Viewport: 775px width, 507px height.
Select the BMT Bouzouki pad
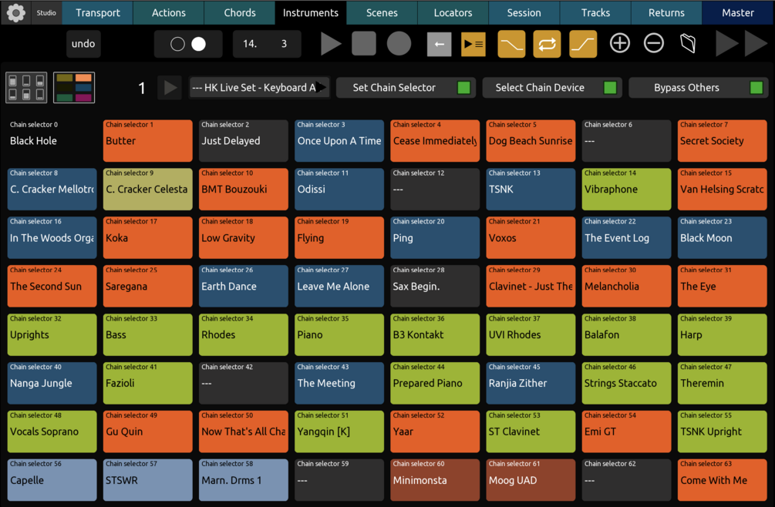(x=244, y=189)
